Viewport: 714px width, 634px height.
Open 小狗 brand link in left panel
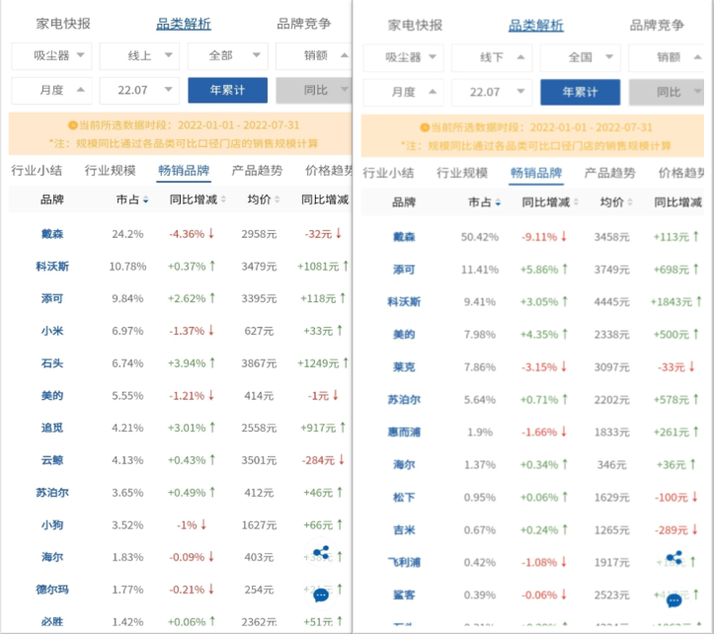52,525
